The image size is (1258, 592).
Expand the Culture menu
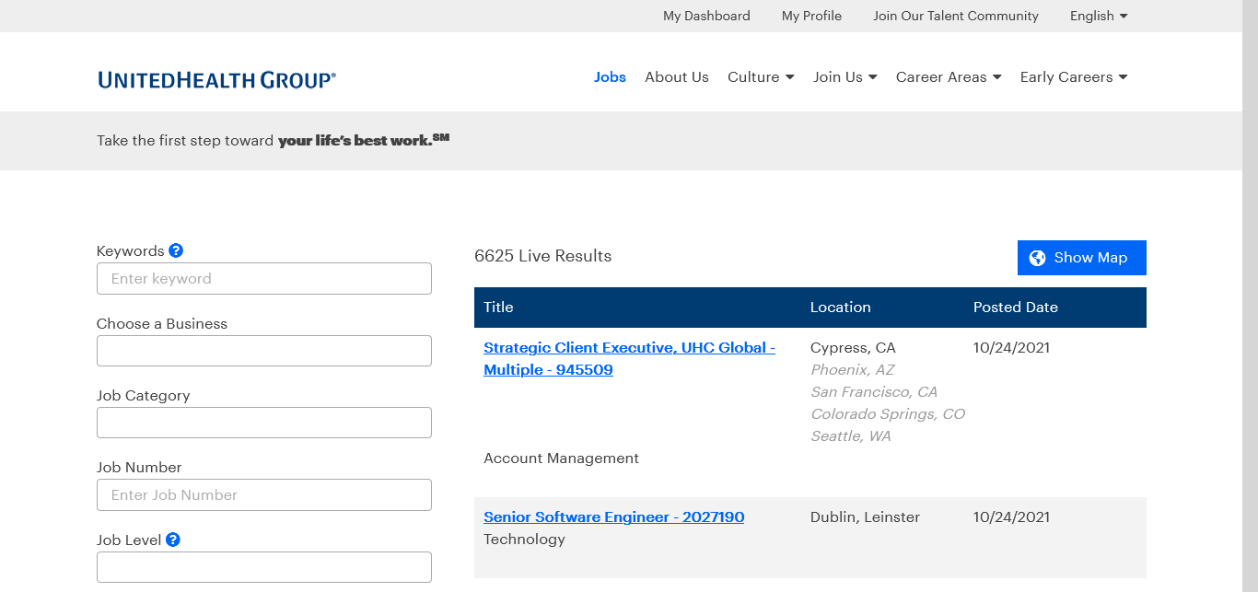coord(760,77)
